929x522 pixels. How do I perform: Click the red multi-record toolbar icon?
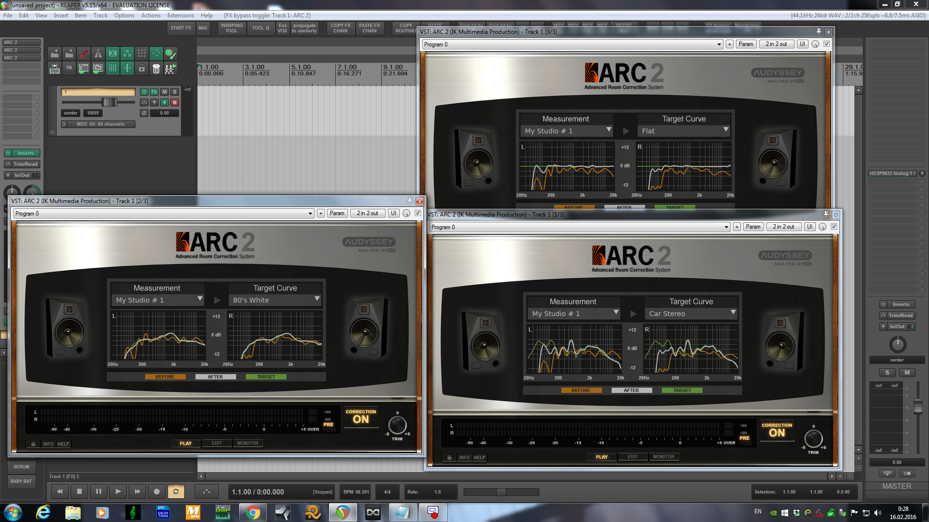pyautogui.click(x=84, y=54)
